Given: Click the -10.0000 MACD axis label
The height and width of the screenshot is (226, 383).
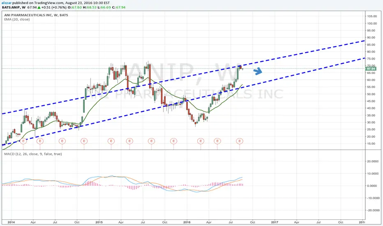Looking at the screenshot, I should tap(373, 198).
